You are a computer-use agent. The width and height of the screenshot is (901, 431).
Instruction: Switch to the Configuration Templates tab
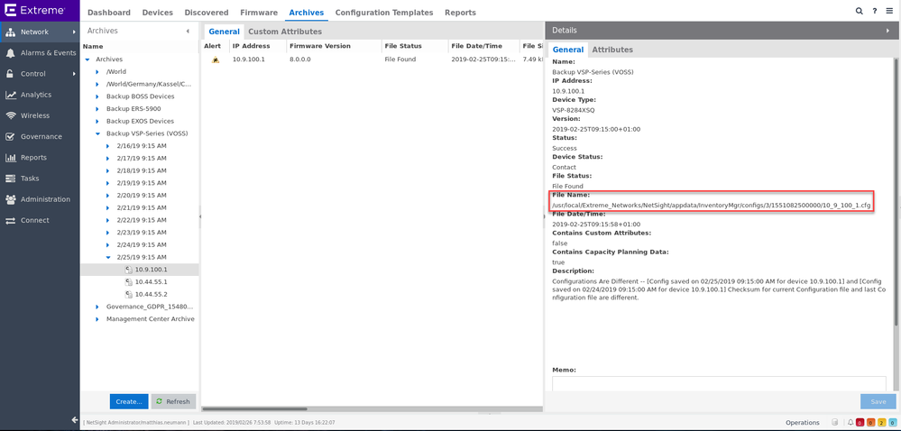point(383,13)
